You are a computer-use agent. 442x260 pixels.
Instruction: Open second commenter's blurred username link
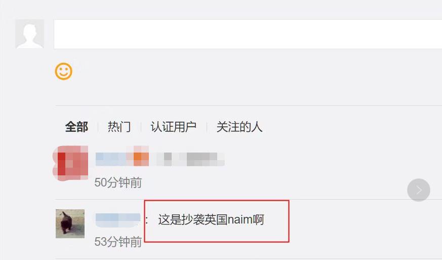[118, 220]
